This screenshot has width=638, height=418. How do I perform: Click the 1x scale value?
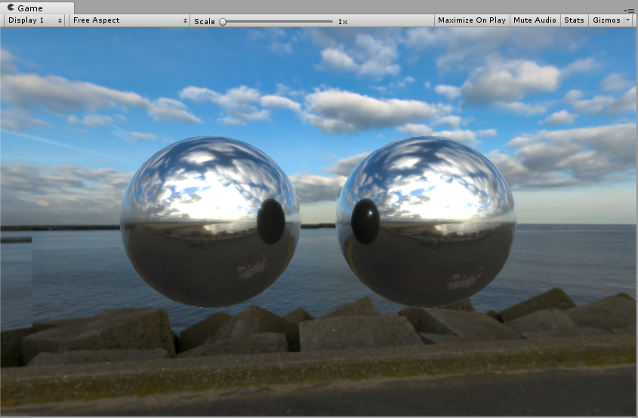click(x=343, y=21)
